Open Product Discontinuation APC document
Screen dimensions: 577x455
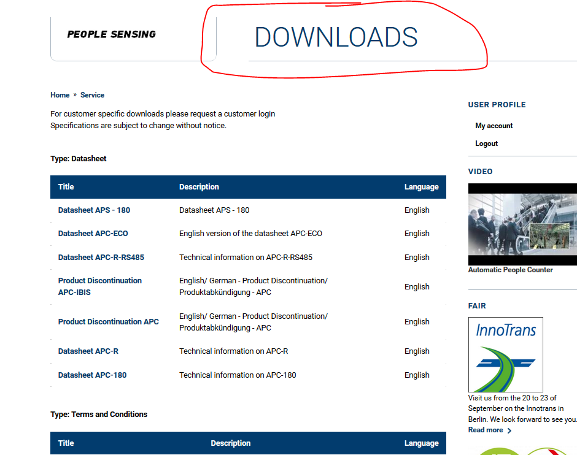(x=108, y=322)
